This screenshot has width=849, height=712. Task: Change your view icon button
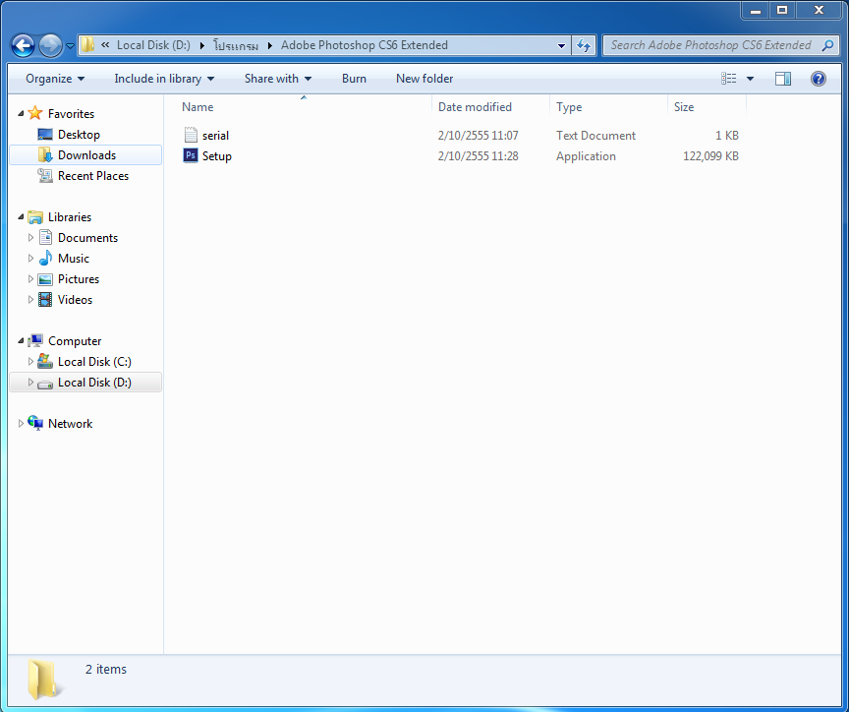(x=729, y=79)
